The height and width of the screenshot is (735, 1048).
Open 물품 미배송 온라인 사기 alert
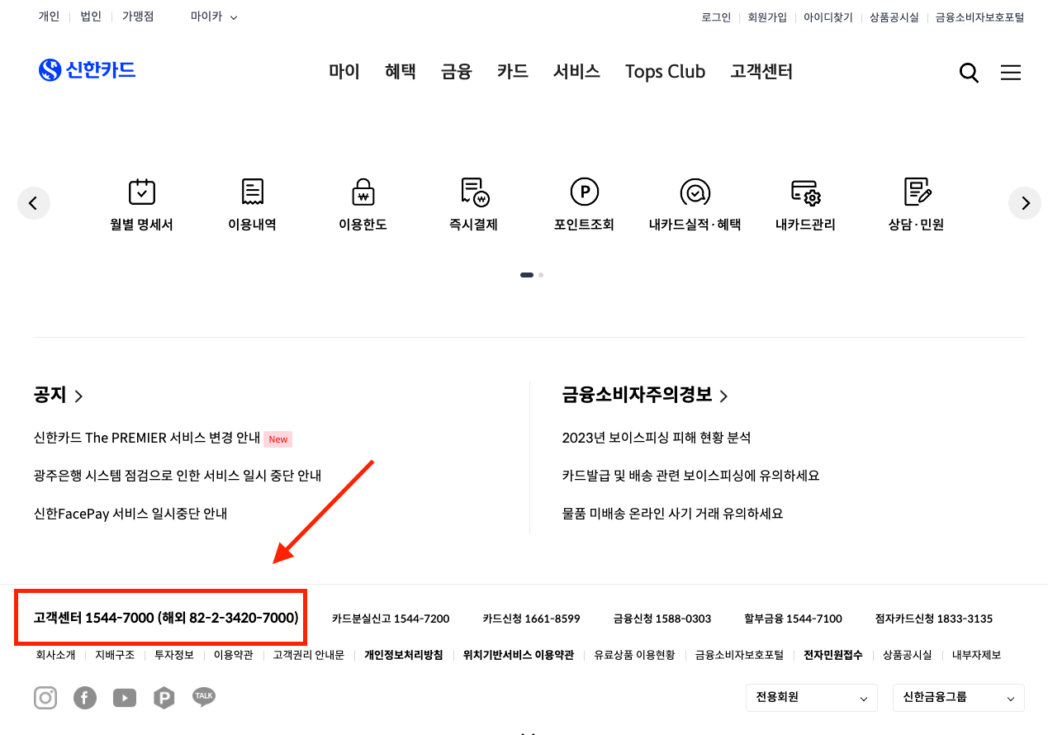click(672, 514)
